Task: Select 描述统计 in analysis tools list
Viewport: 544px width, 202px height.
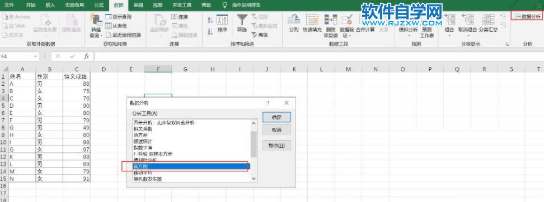Action: point(143,142)
